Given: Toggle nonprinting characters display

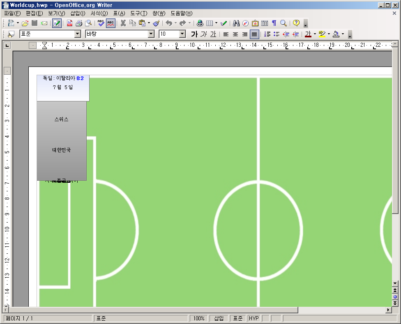Looking at the screenshot, I should pyautogui.click(x=274, y=23).
